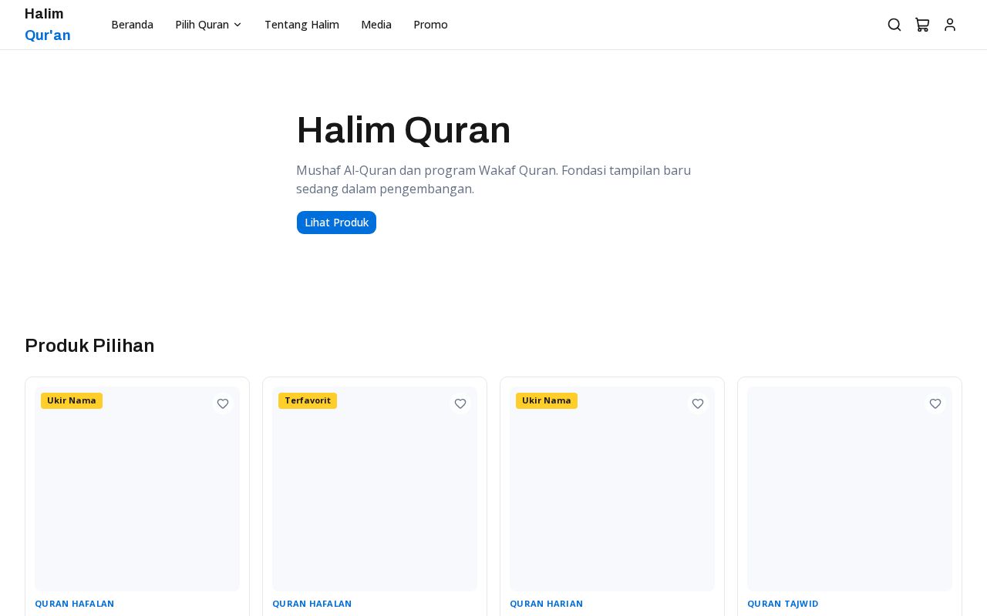Open the Tentang Halim page
This screenshot has height=616, width=987.
(301, 25)
